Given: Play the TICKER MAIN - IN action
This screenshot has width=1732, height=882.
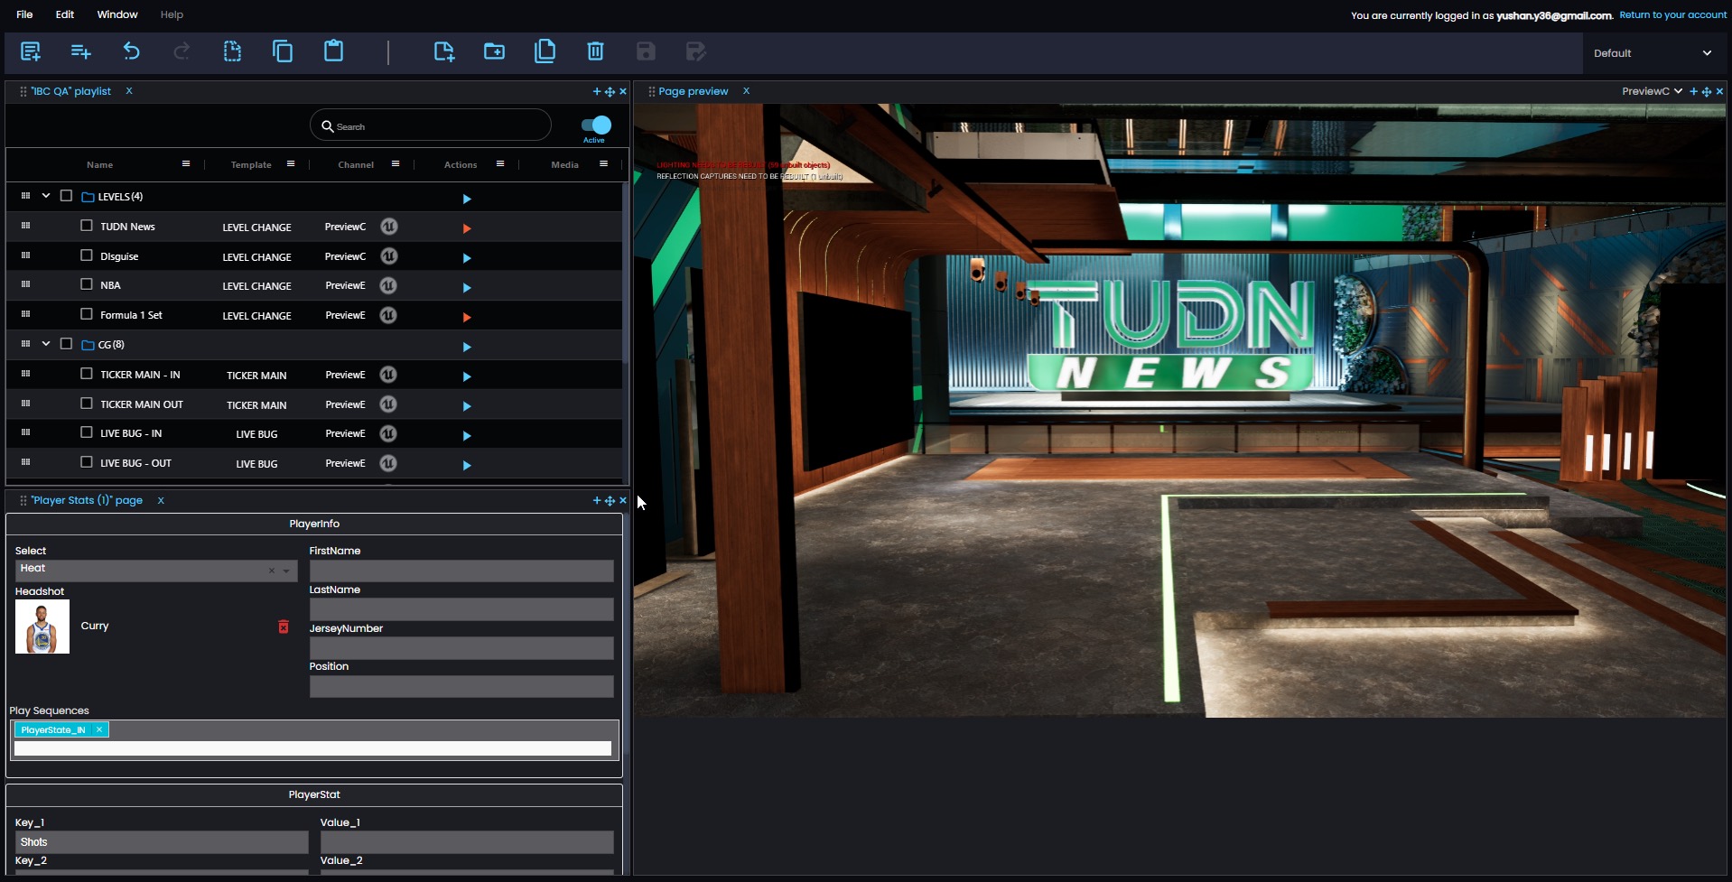Looking at the screenshot, I should [x=467, y=376].
